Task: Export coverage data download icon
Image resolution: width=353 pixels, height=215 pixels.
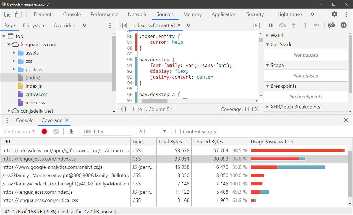Action: click(x=71, y=131)
